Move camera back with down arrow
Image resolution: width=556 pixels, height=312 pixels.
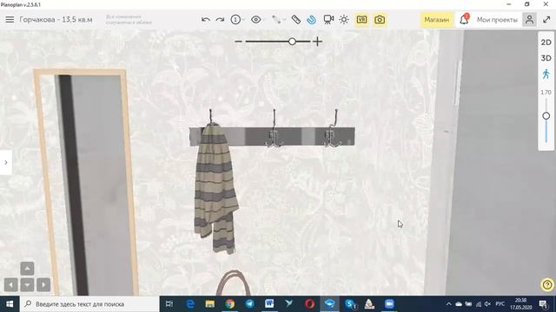(27, 285)
